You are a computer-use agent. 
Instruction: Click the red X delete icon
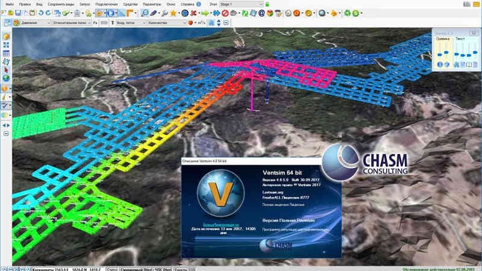tap(193, 13)
